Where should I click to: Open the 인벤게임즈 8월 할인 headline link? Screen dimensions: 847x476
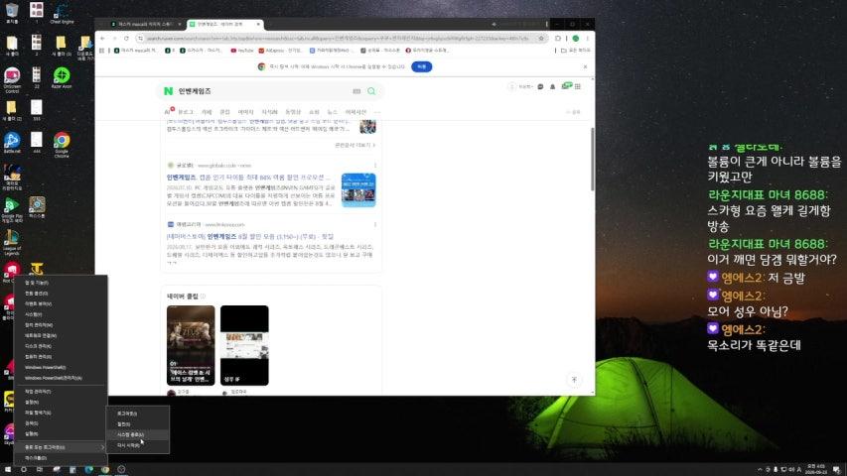click(250, 236)
